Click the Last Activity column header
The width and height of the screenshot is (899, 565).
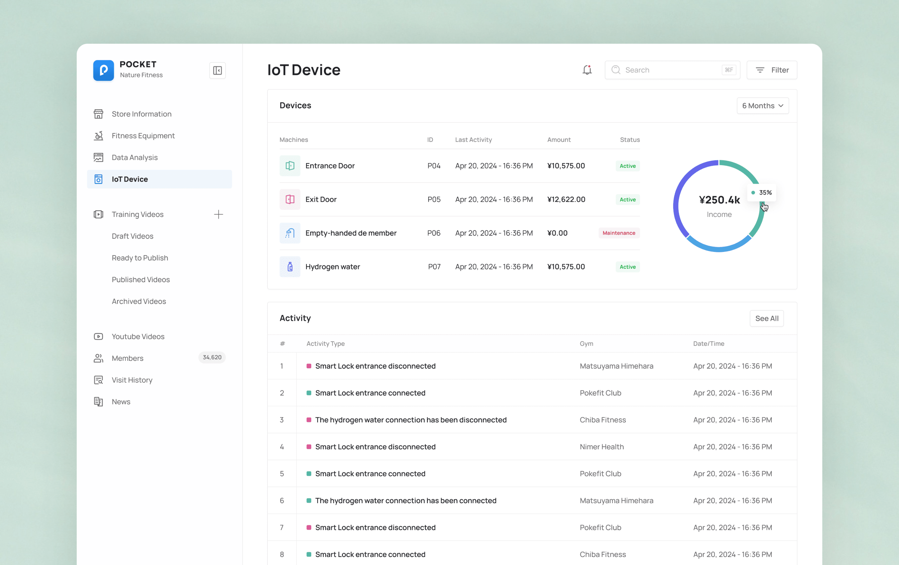473,140
